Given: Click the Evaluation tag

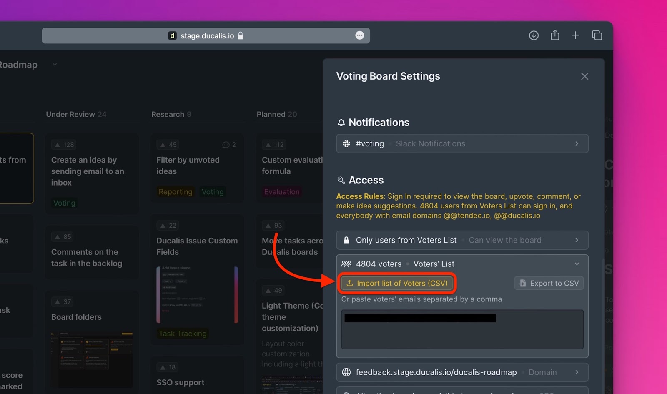Looking at the screenshot, I should [x=281, y=192].
